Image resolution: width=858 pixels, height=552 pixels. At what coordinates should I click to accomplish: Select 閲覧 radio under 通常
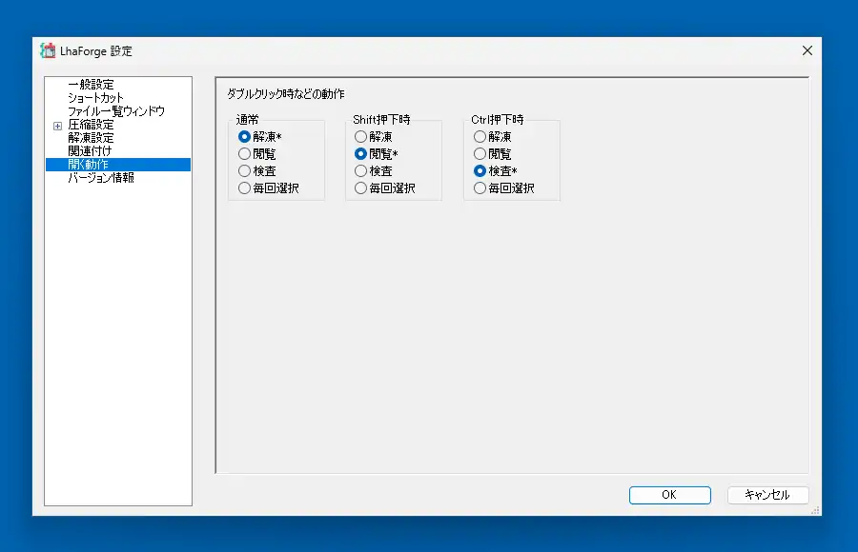tap(257, 154)
